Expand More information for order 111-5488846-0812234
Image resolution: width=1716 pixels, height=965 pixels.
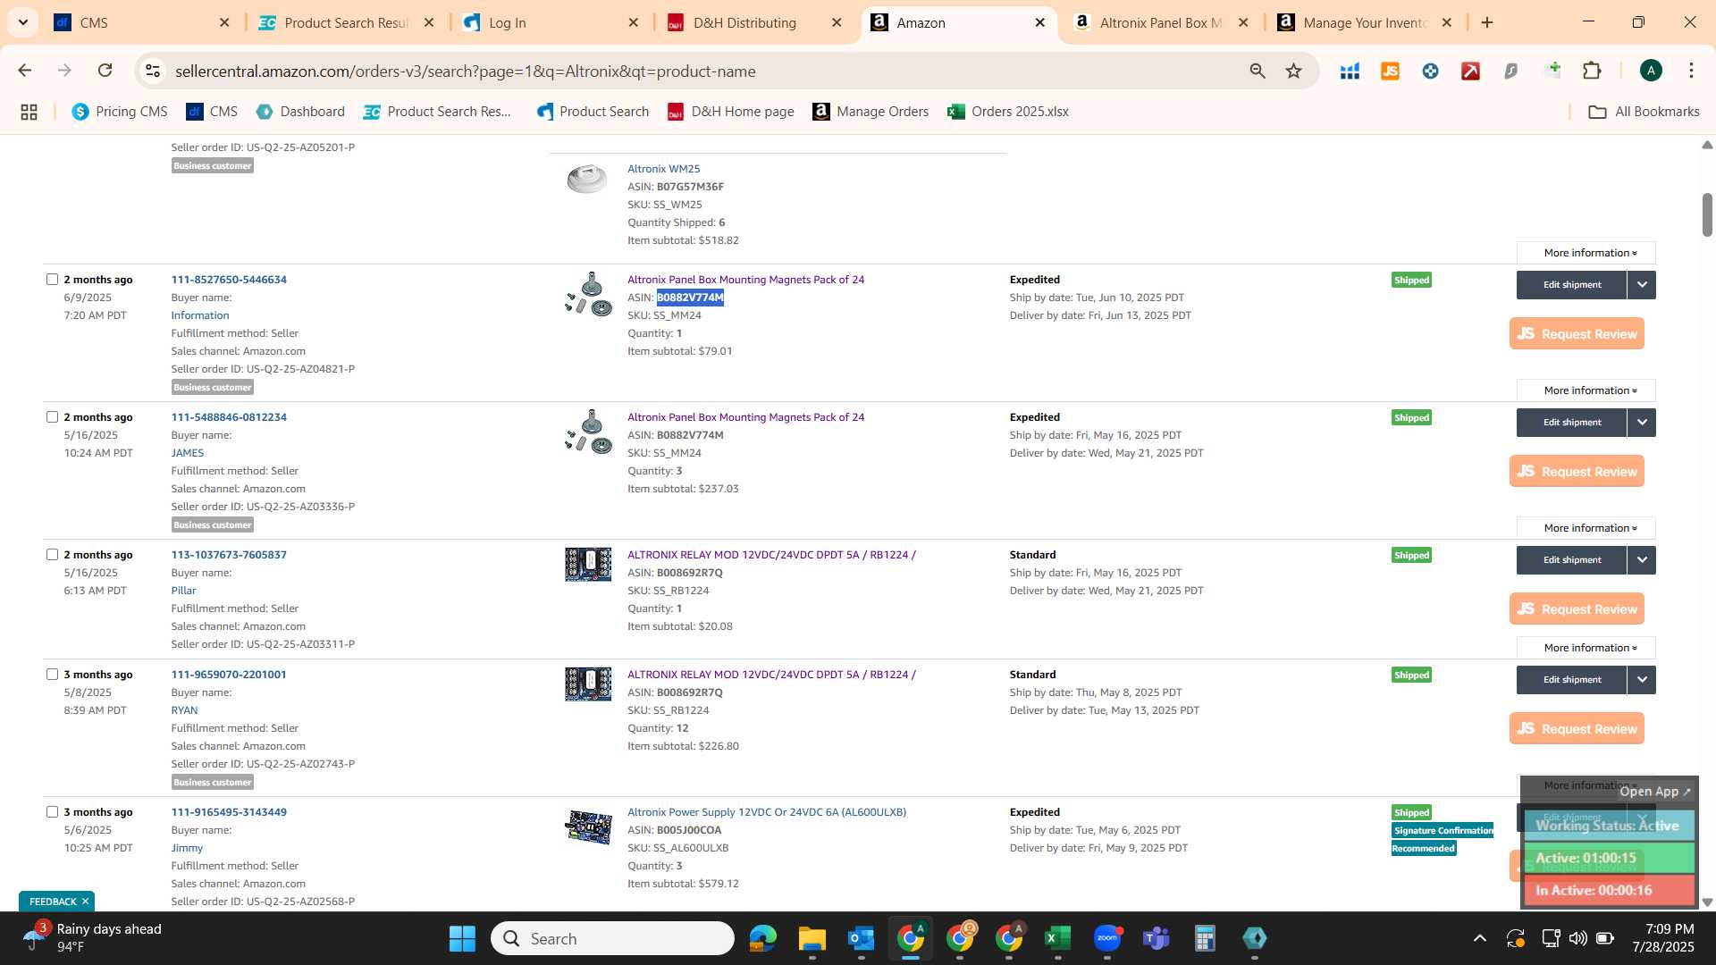pyautogui.click(x=1586, y=528)
